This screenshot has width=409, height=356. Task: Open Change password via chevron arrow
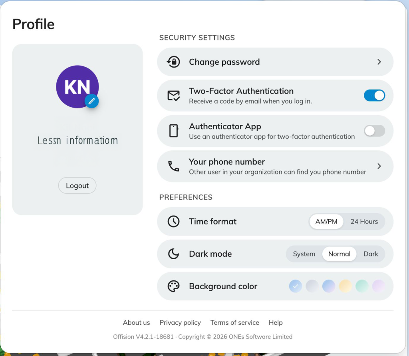pos(379,62)
